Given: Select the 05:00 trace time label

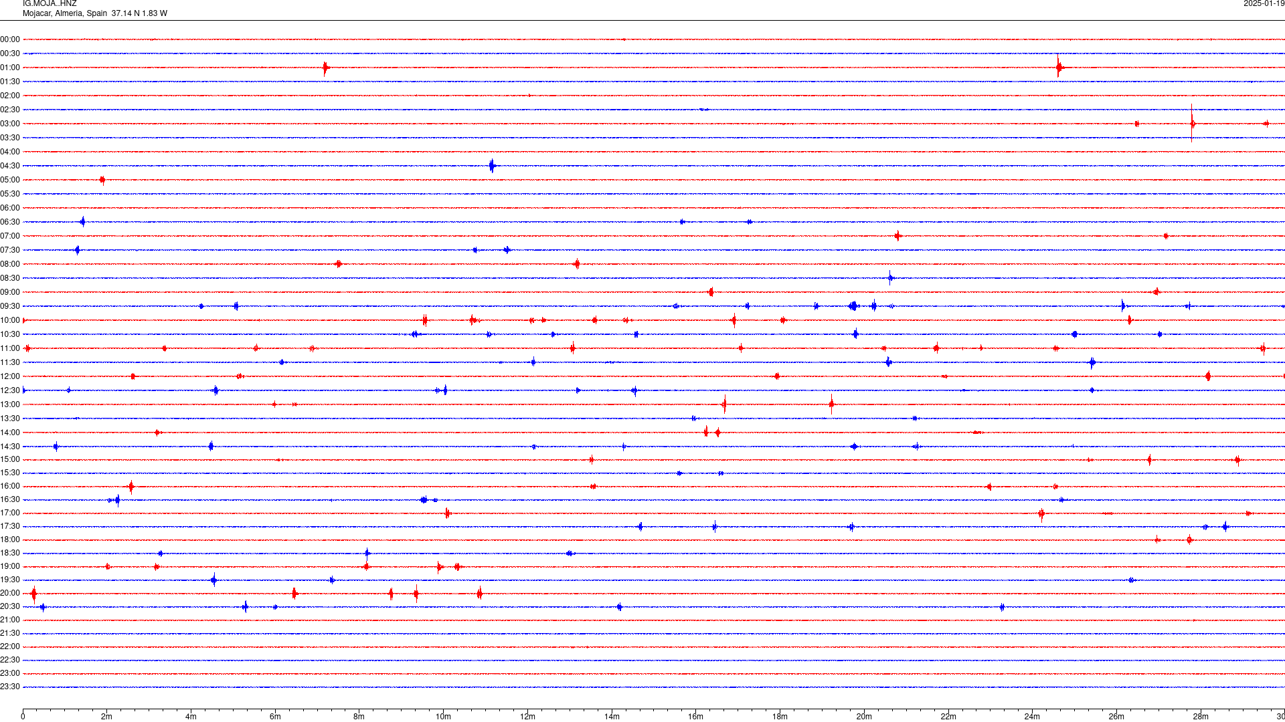Looking at the screenshot, I should [x=10, y=180].
